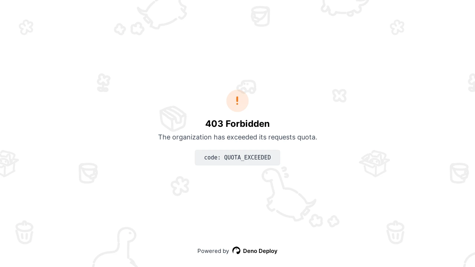The height and width of the screenshot is (267, 475).
Task: Click the orange exclamation warning icon
Action: (237, 101)
